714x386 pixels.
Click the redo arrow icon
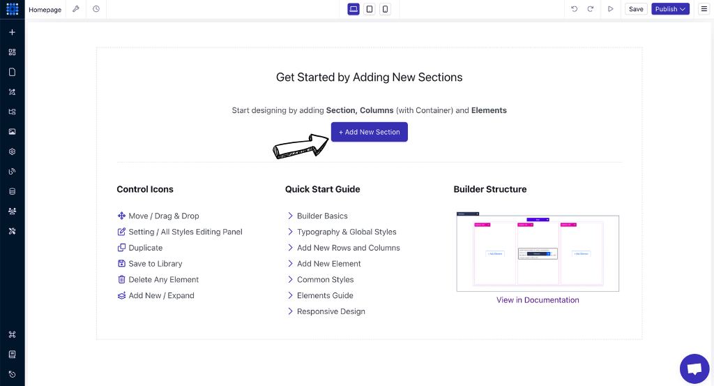[591, 9]
